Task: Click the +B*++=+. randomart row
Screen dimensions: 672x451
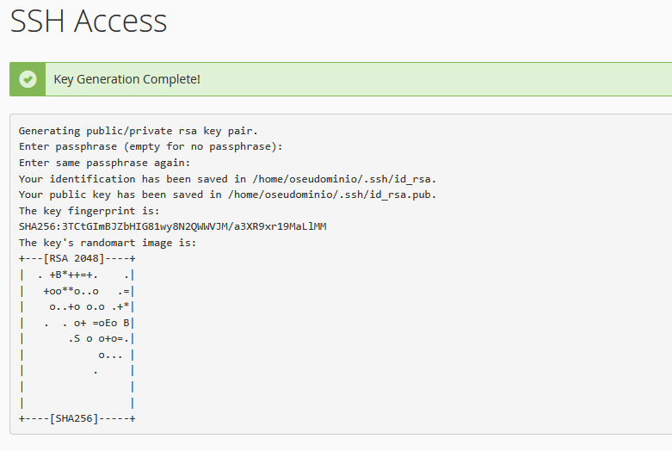Action: pos(73,275)
